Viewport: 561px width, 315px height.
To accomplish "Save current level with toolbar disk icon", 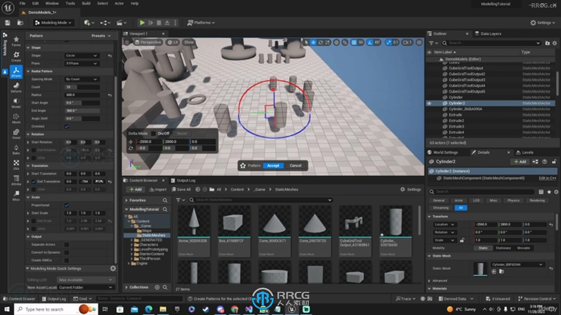I will point(8,23).
